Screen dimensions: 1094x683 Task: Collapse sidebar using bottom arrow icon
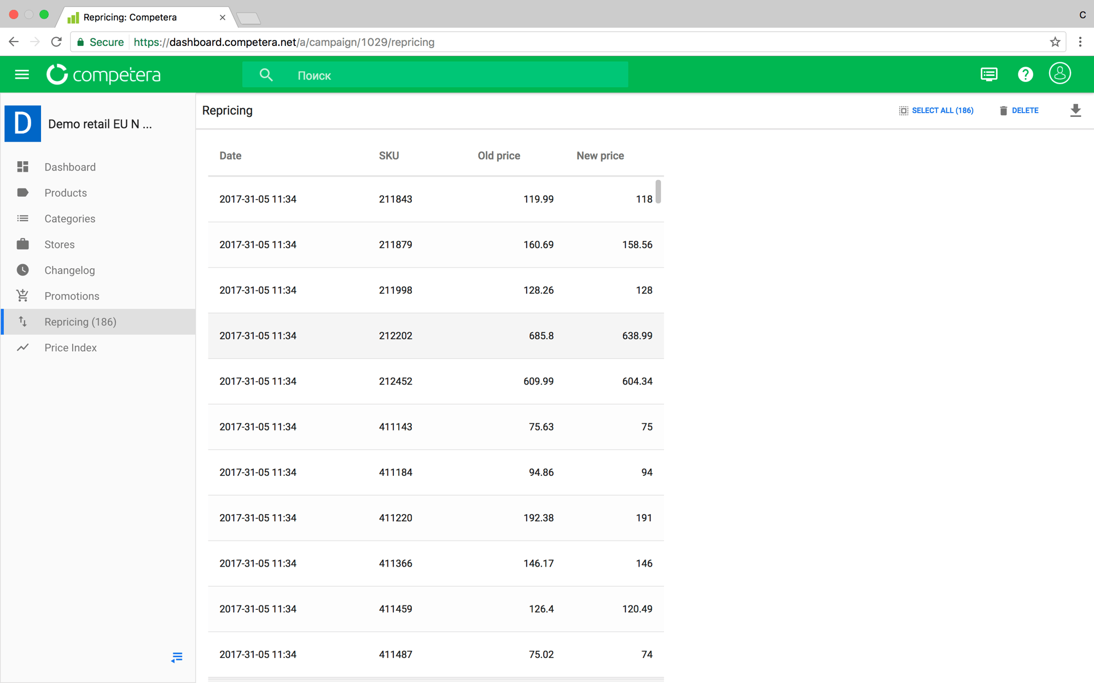coord(177,657)
